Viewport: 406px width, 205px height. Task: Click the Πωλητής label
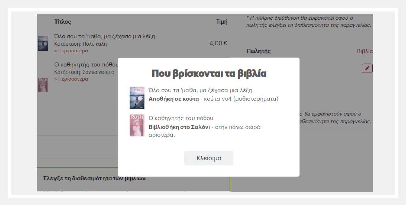[259, 51]
